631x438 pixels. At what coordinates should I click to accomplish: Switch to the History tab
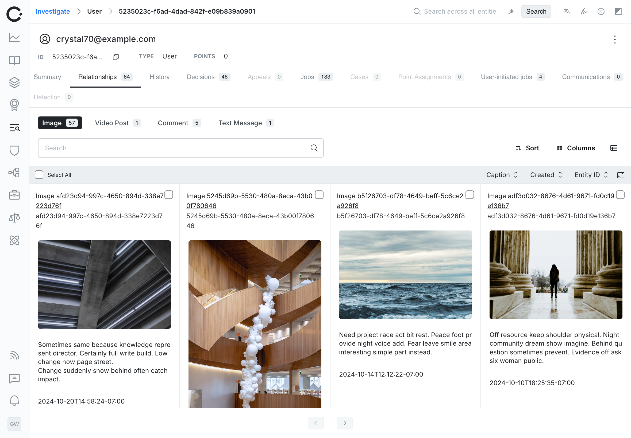click(x=159, y=77)
